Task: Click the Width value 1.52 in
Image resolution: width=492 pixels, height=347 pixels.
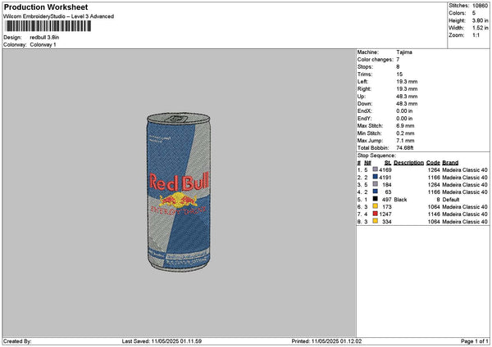Action: 480,28
